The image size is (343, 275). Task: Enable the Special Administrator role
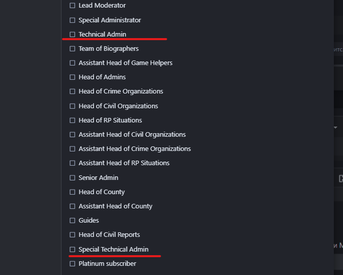[x=72, y=20]
